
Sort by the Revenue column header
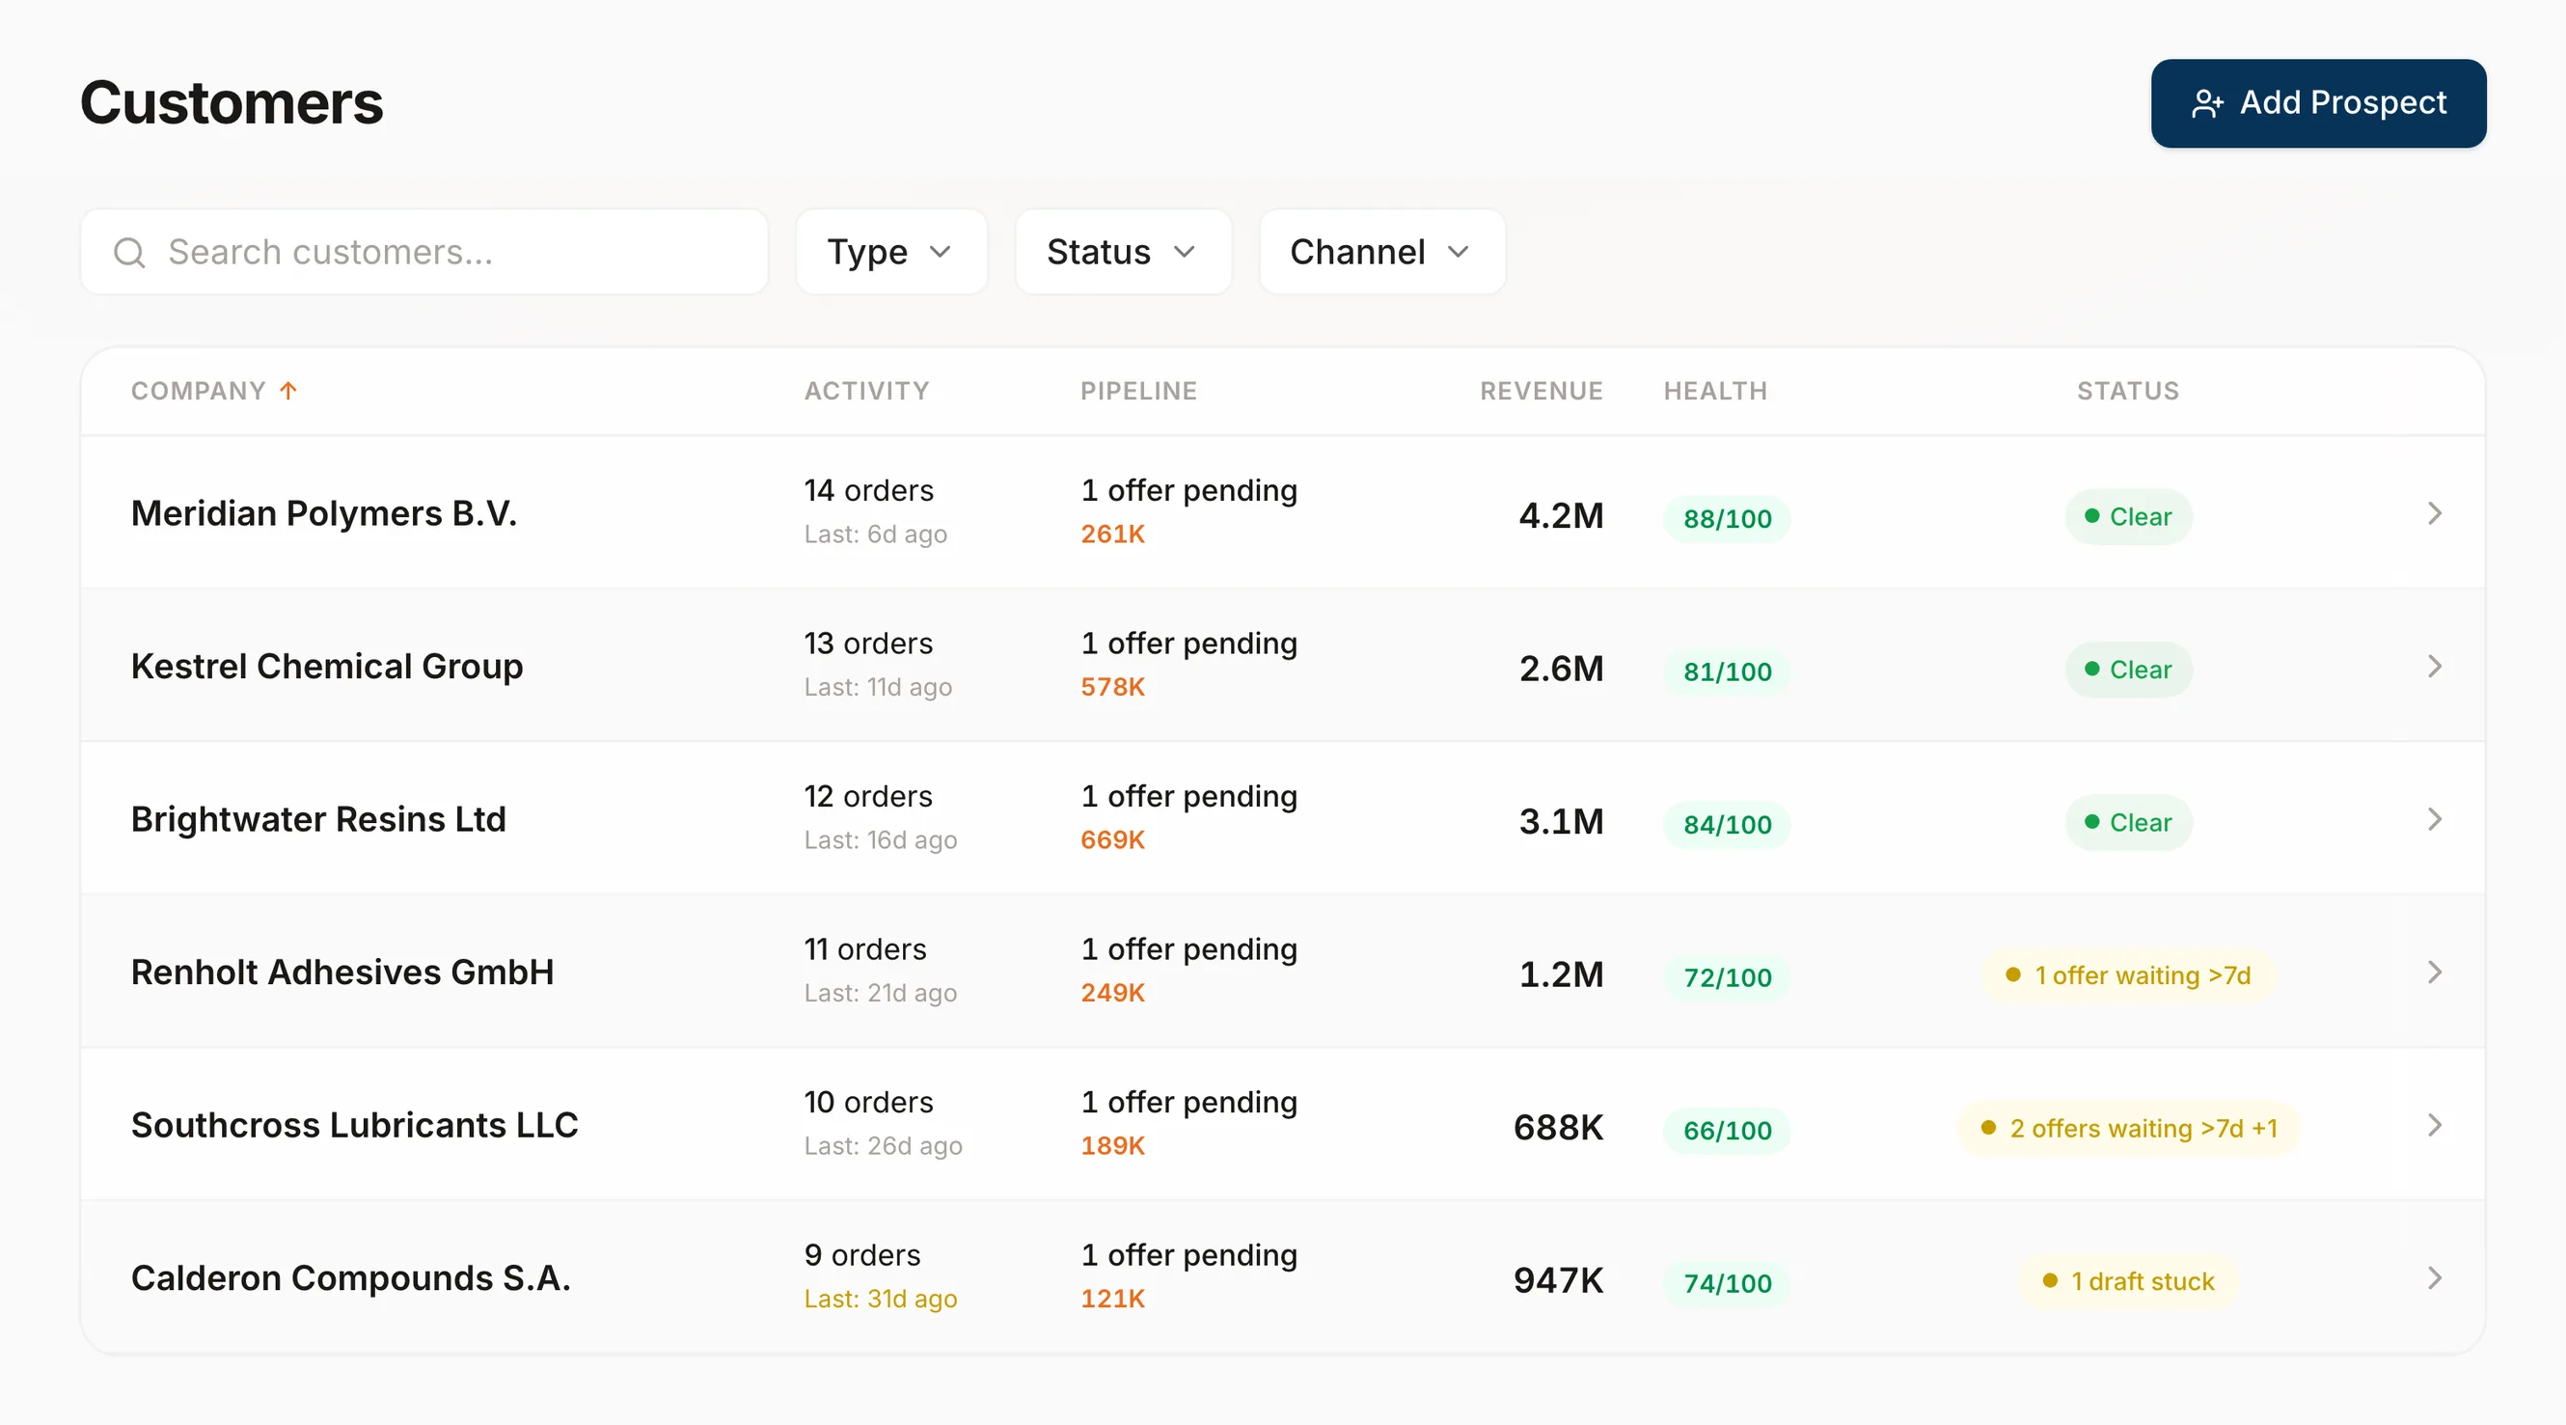click(1541, 391)
